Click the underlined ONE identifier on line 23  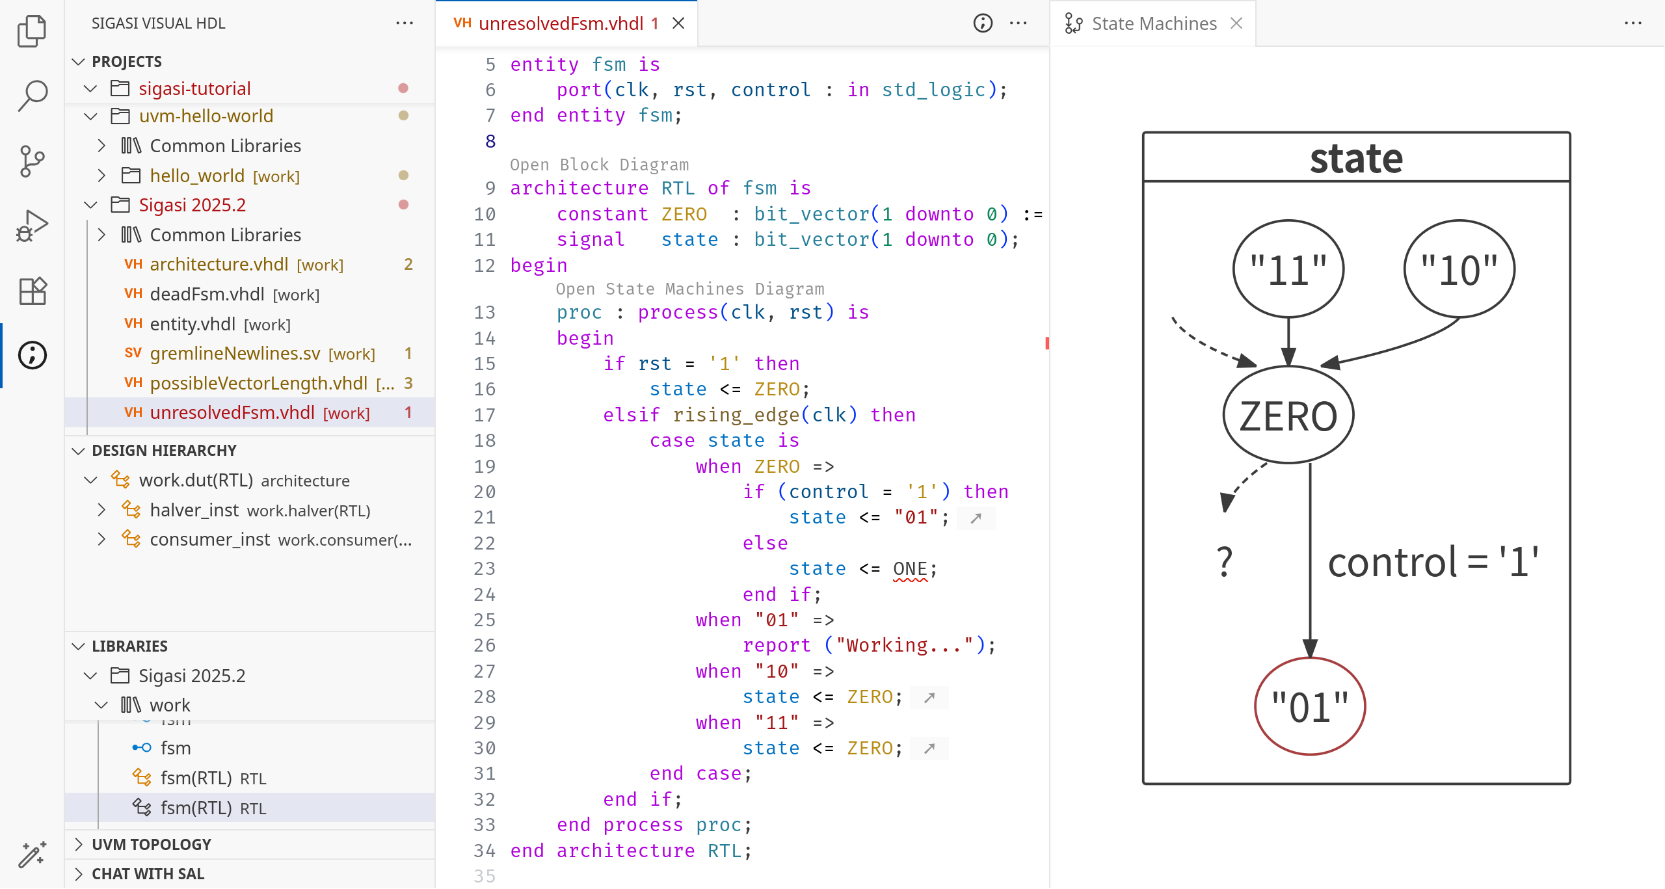[910, 569]
